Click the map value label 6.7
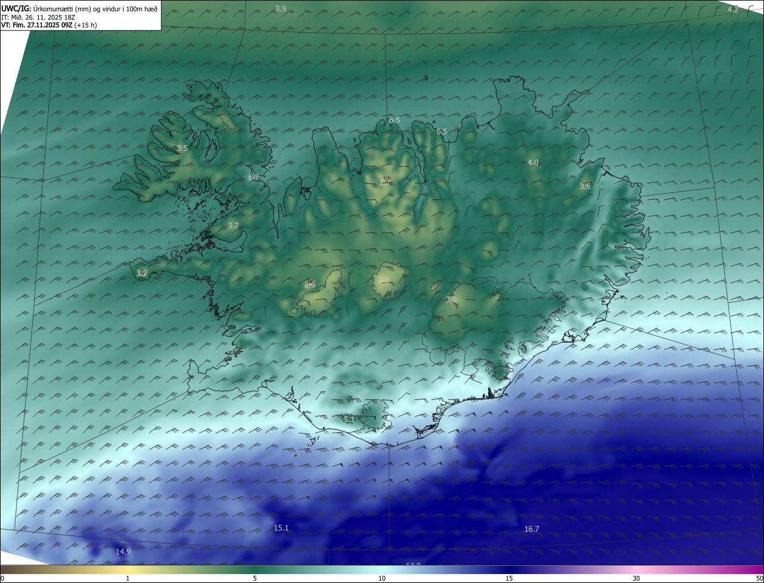 (x=254, y=177)
